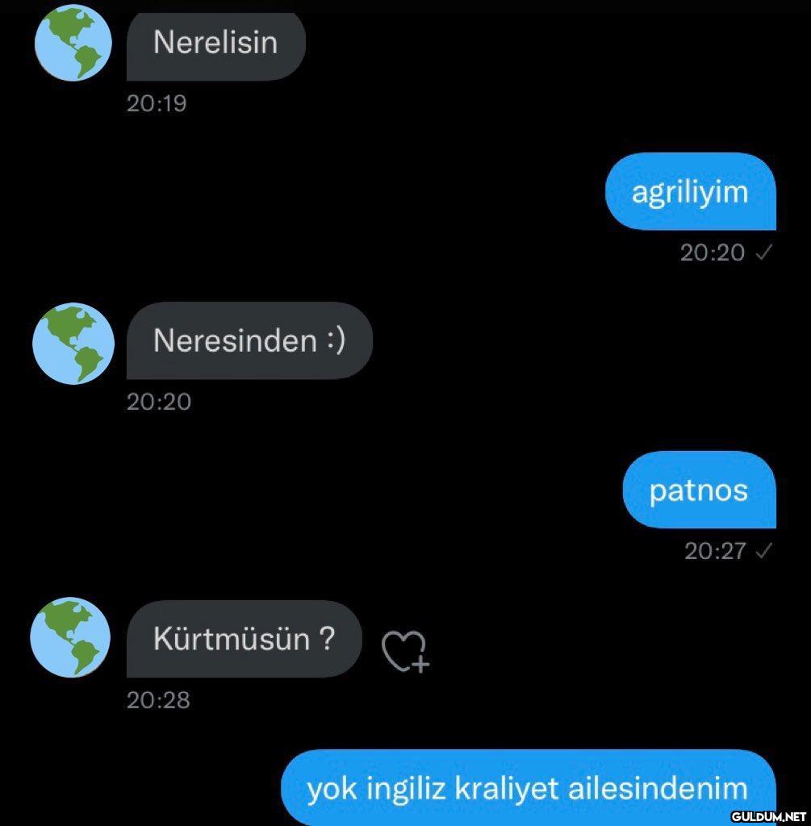Click the sent checkmark next to 20:27
Screen dimensions: 811x826
pos(763,551)
